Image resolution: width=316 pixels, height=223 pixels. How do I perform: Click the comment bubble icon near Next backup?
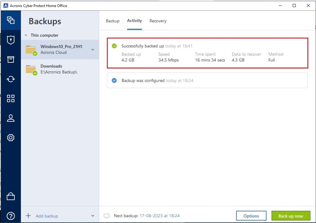pyautogui.click(x=106, y=216)
